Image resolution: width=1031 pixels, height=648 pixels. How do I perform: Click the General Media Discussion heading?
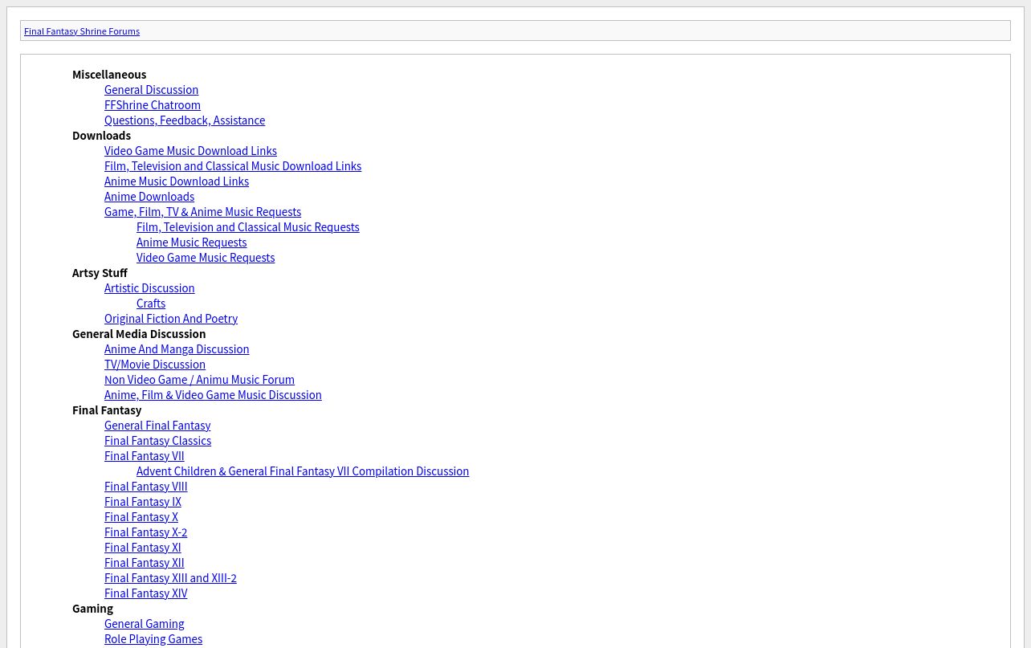[x=139, y=334]
